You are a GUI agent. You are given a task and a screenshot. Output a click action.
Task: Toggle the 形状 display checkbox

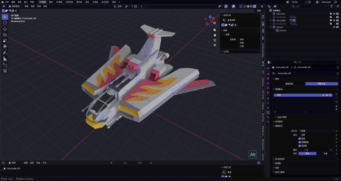[x=300, y=138]
